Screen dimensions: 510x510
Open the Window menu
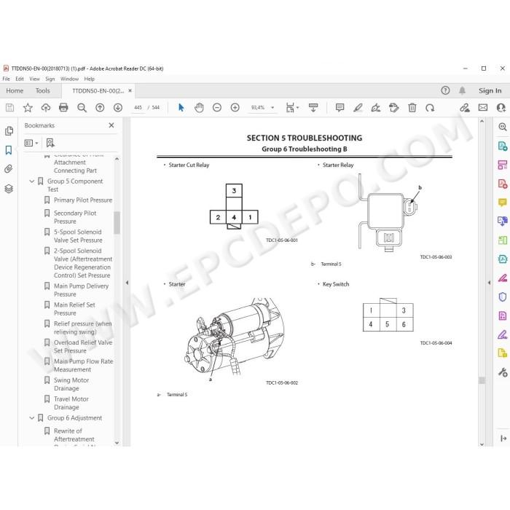[69, 79]
